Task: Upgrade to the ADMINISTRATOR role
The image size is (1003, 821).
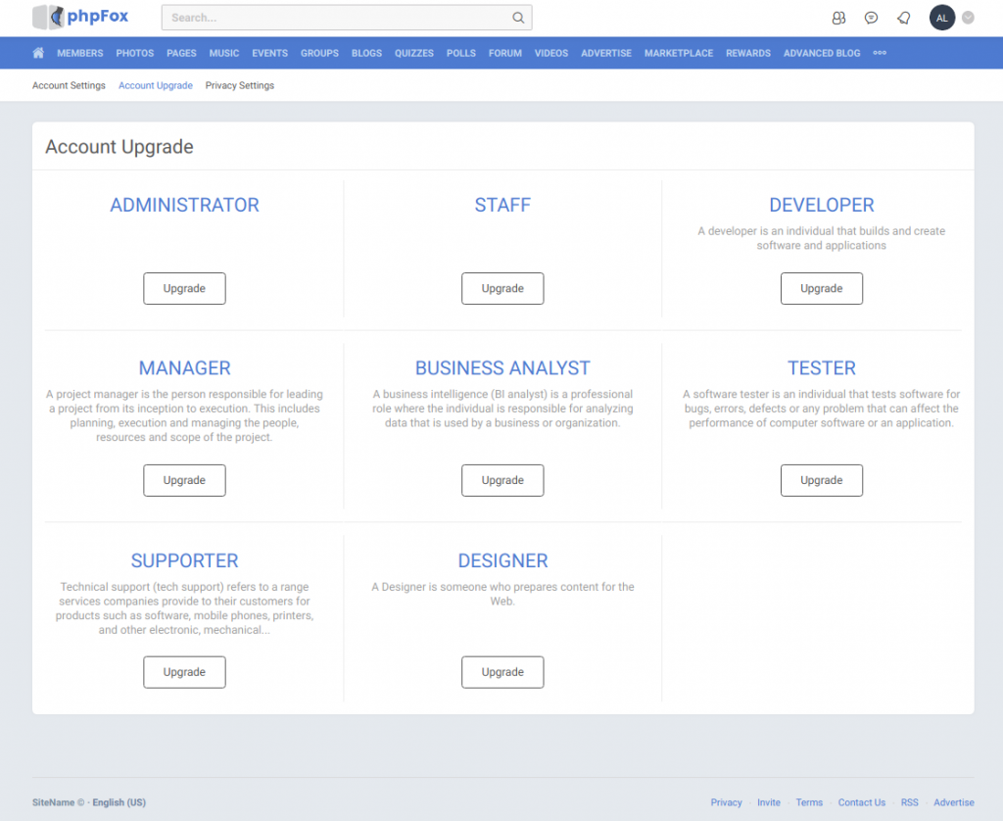Action: pos(184,288)
